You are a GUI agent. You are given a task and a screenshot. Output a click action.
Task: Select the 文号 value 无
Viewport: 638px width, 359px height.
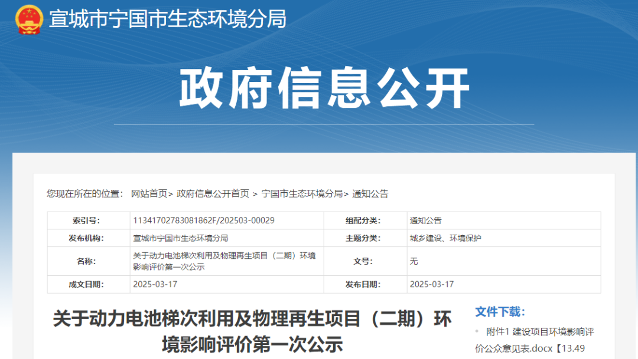pos(414,261)
